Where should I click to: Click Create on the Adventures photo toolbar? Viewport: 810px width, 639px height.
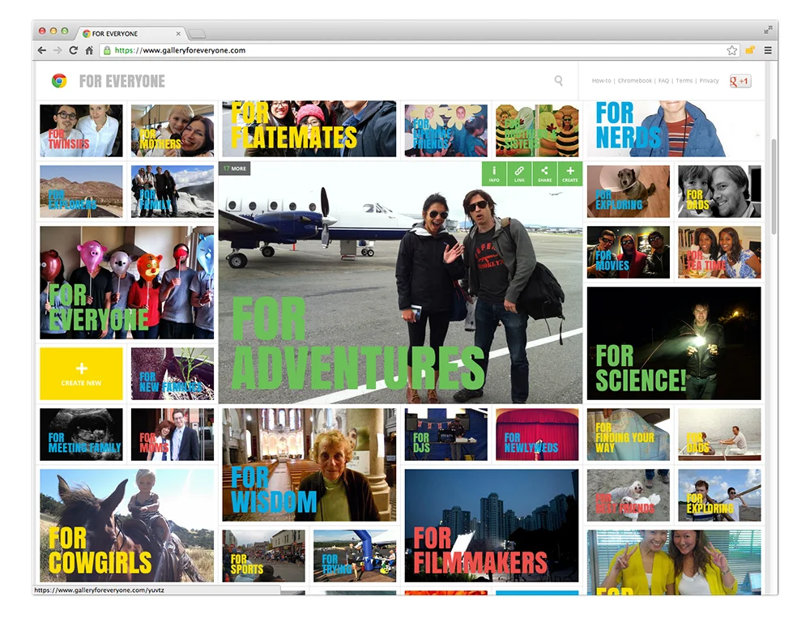point(570,173)
